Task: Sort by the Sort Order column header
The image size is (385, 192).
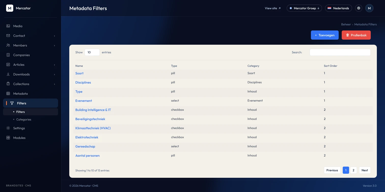Action: (x=331, y=66)
